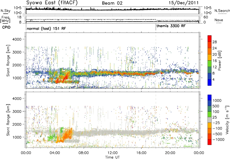This screenshot has width=230, height=159.
Task: Click the '16' tick on Power colorbar
Action: point(214,61)
